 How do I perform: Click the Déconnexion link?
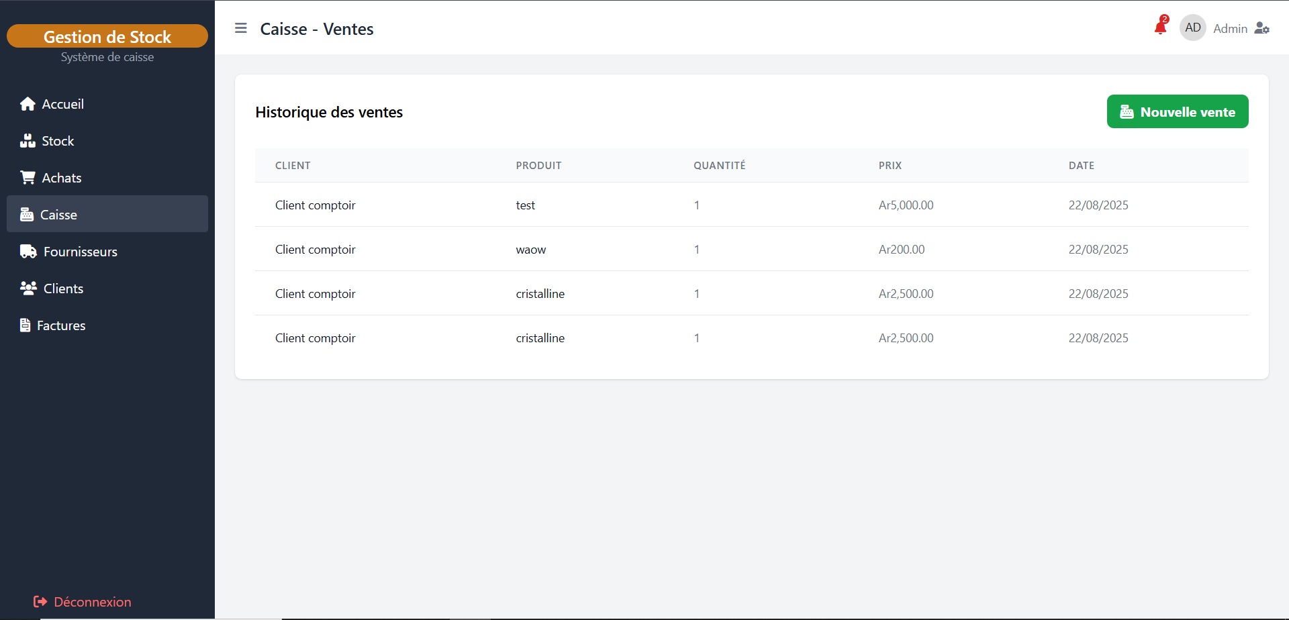(92, 602)
